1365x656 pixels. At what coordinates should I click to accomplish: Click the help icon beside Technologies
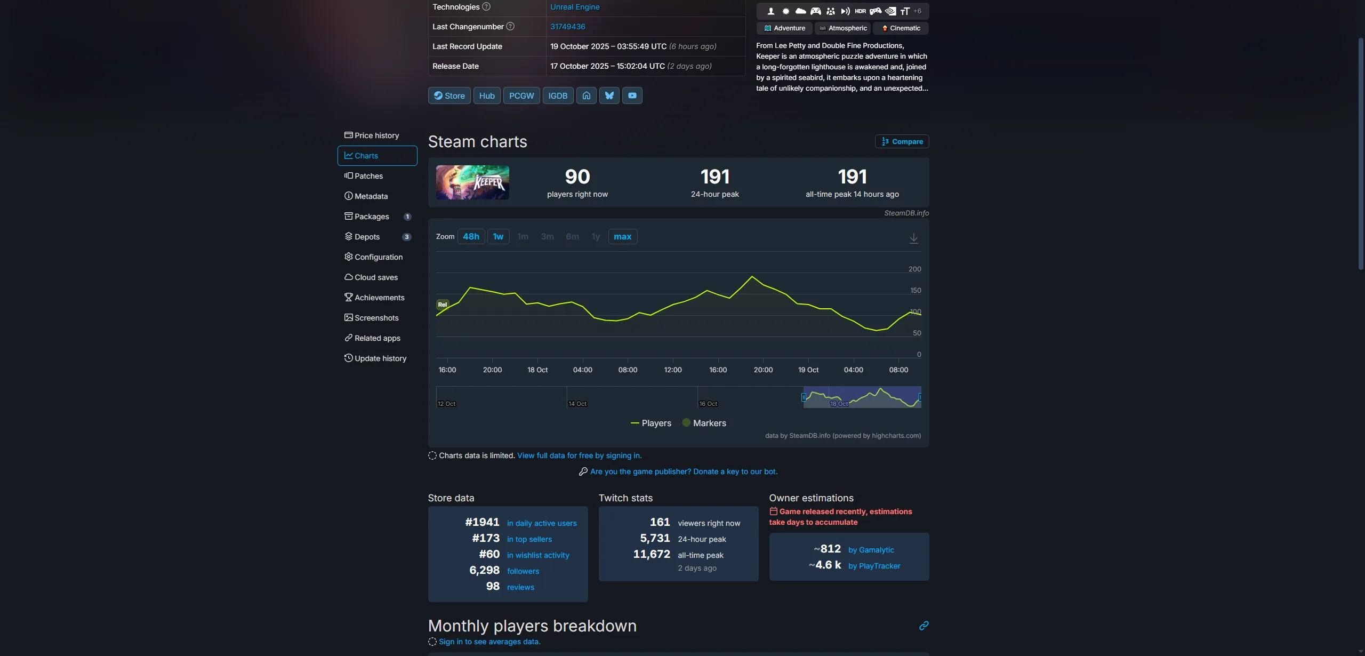coord(486,7)
